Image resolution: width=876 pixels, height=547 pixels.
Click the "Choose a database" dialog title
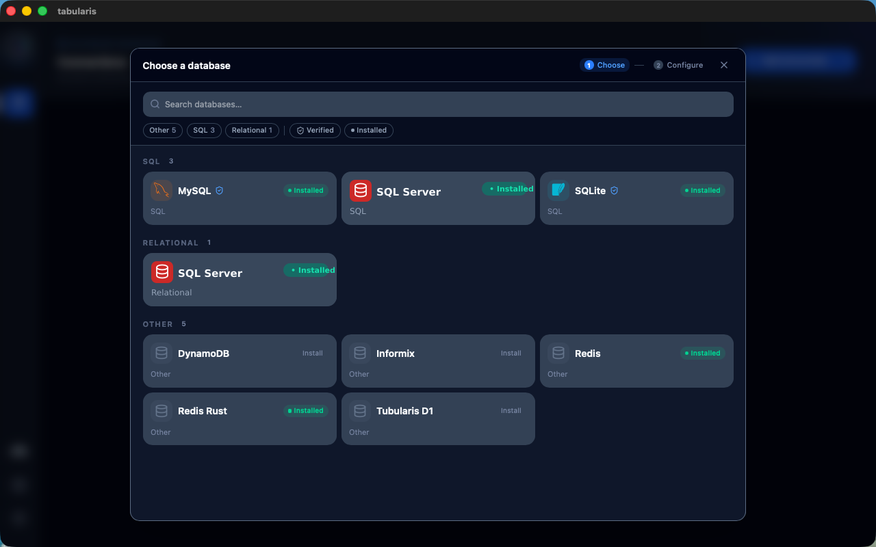(x=186, y=66)
